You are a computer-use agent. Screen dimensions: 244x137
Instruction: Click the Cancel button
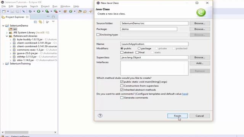(200, 116)
